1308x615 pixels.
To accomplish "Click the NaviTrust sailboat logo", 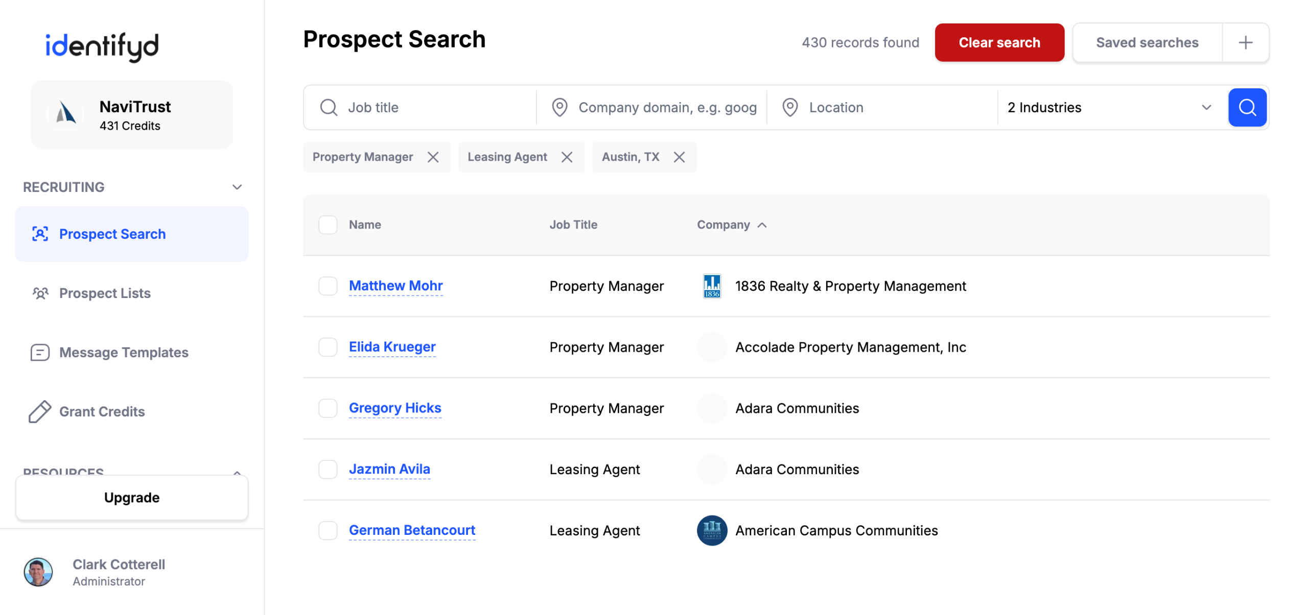I will click(x=66, y=114).
